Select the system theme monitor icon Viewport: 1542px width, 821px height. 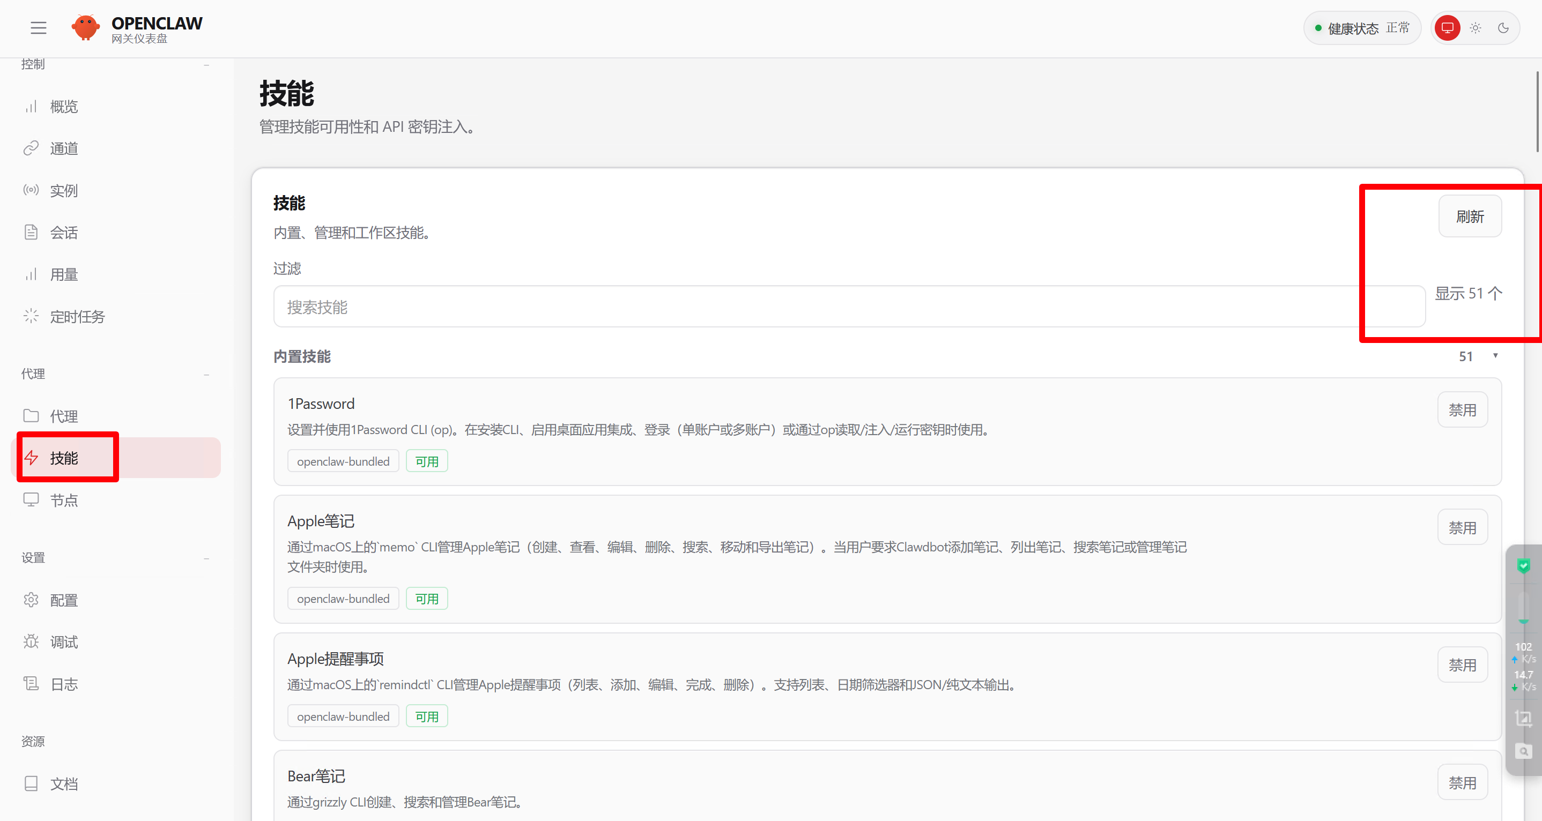click(1447, 28)
